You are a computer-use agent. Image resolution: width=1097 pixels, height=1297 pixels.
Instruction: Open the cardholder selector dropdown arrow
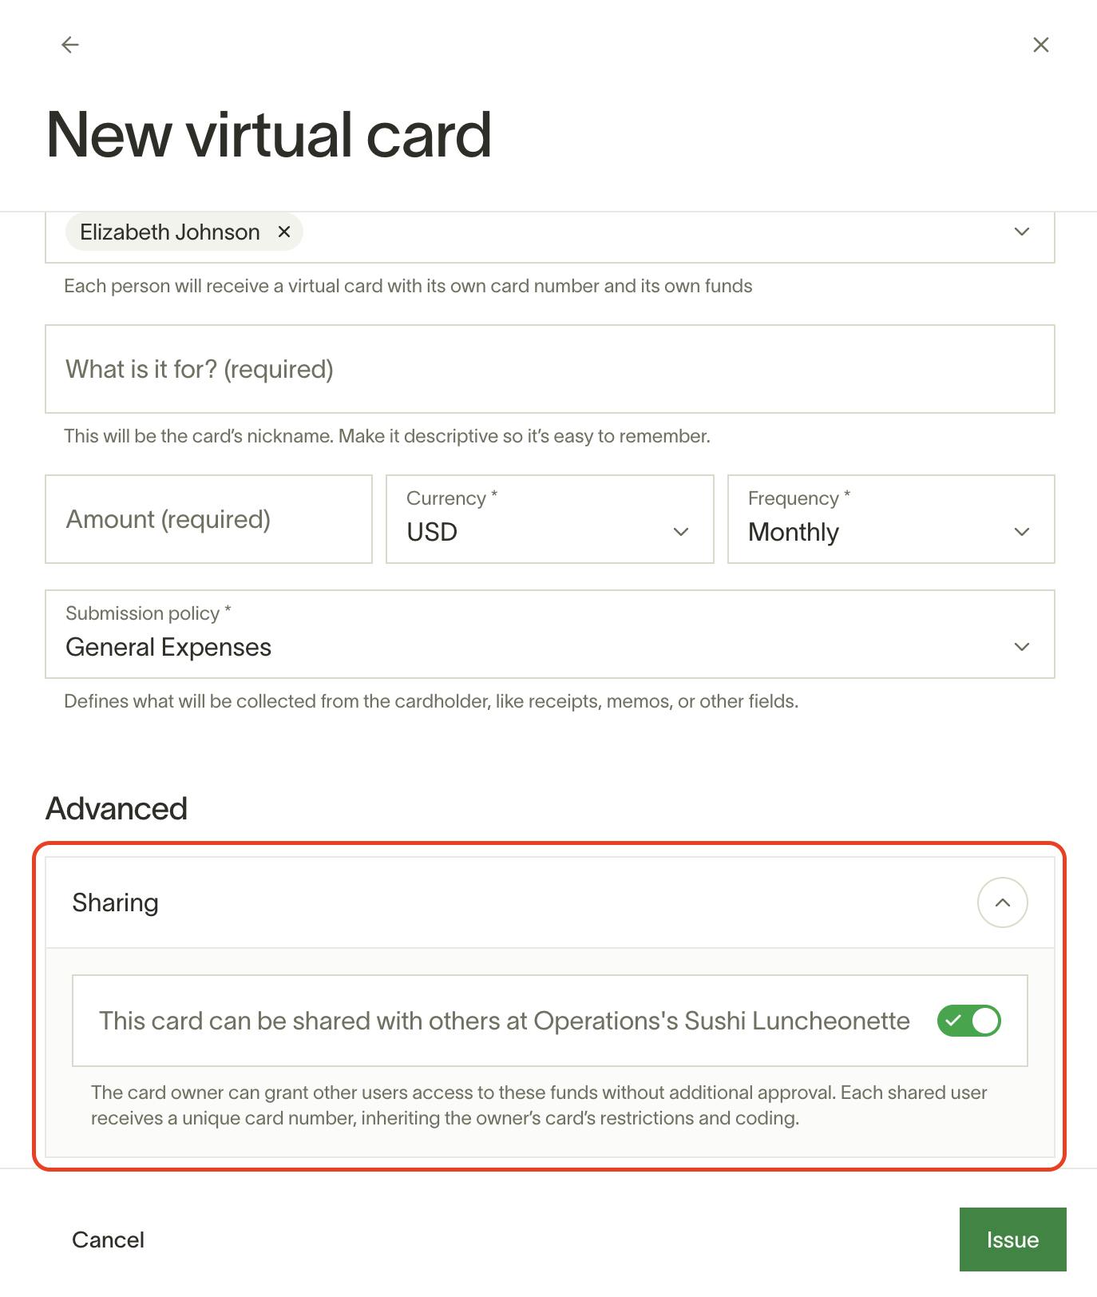tap(1021, 232)
